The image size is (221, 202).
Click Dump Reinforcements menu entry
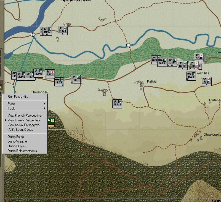point(25,151)
